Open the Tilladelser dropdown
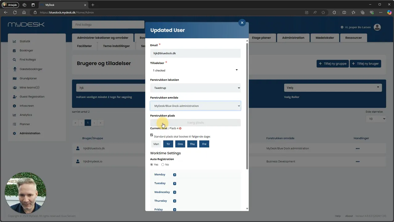394x222 pixels. [x=195, y=70]
